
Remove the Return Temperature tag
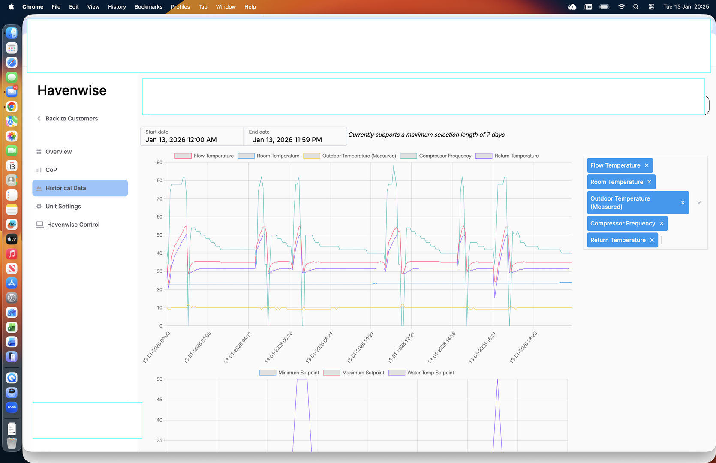[652, 240]
